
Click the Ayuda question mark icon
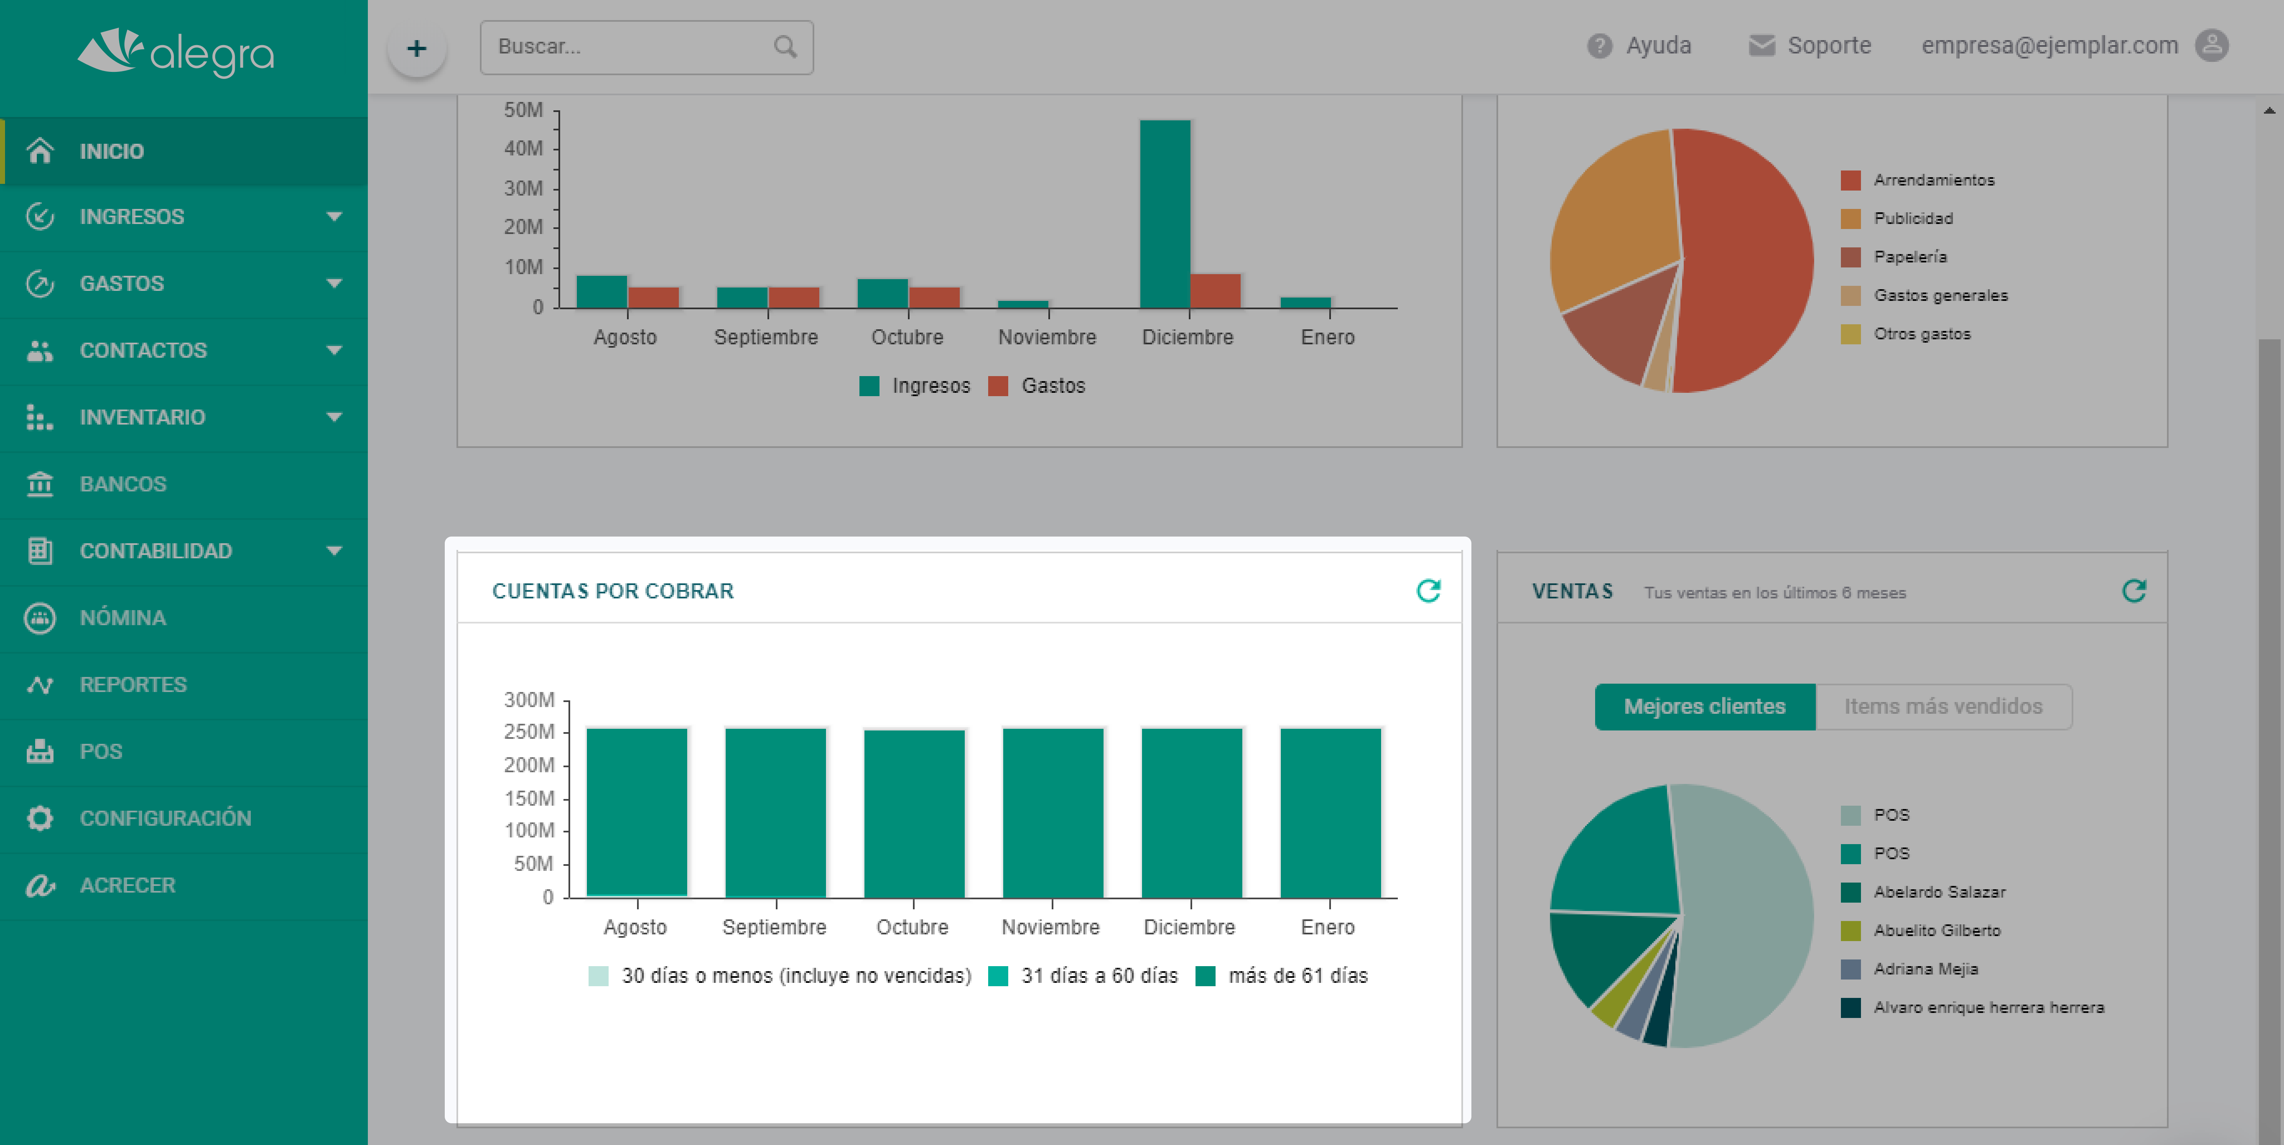click(1599, 45)
